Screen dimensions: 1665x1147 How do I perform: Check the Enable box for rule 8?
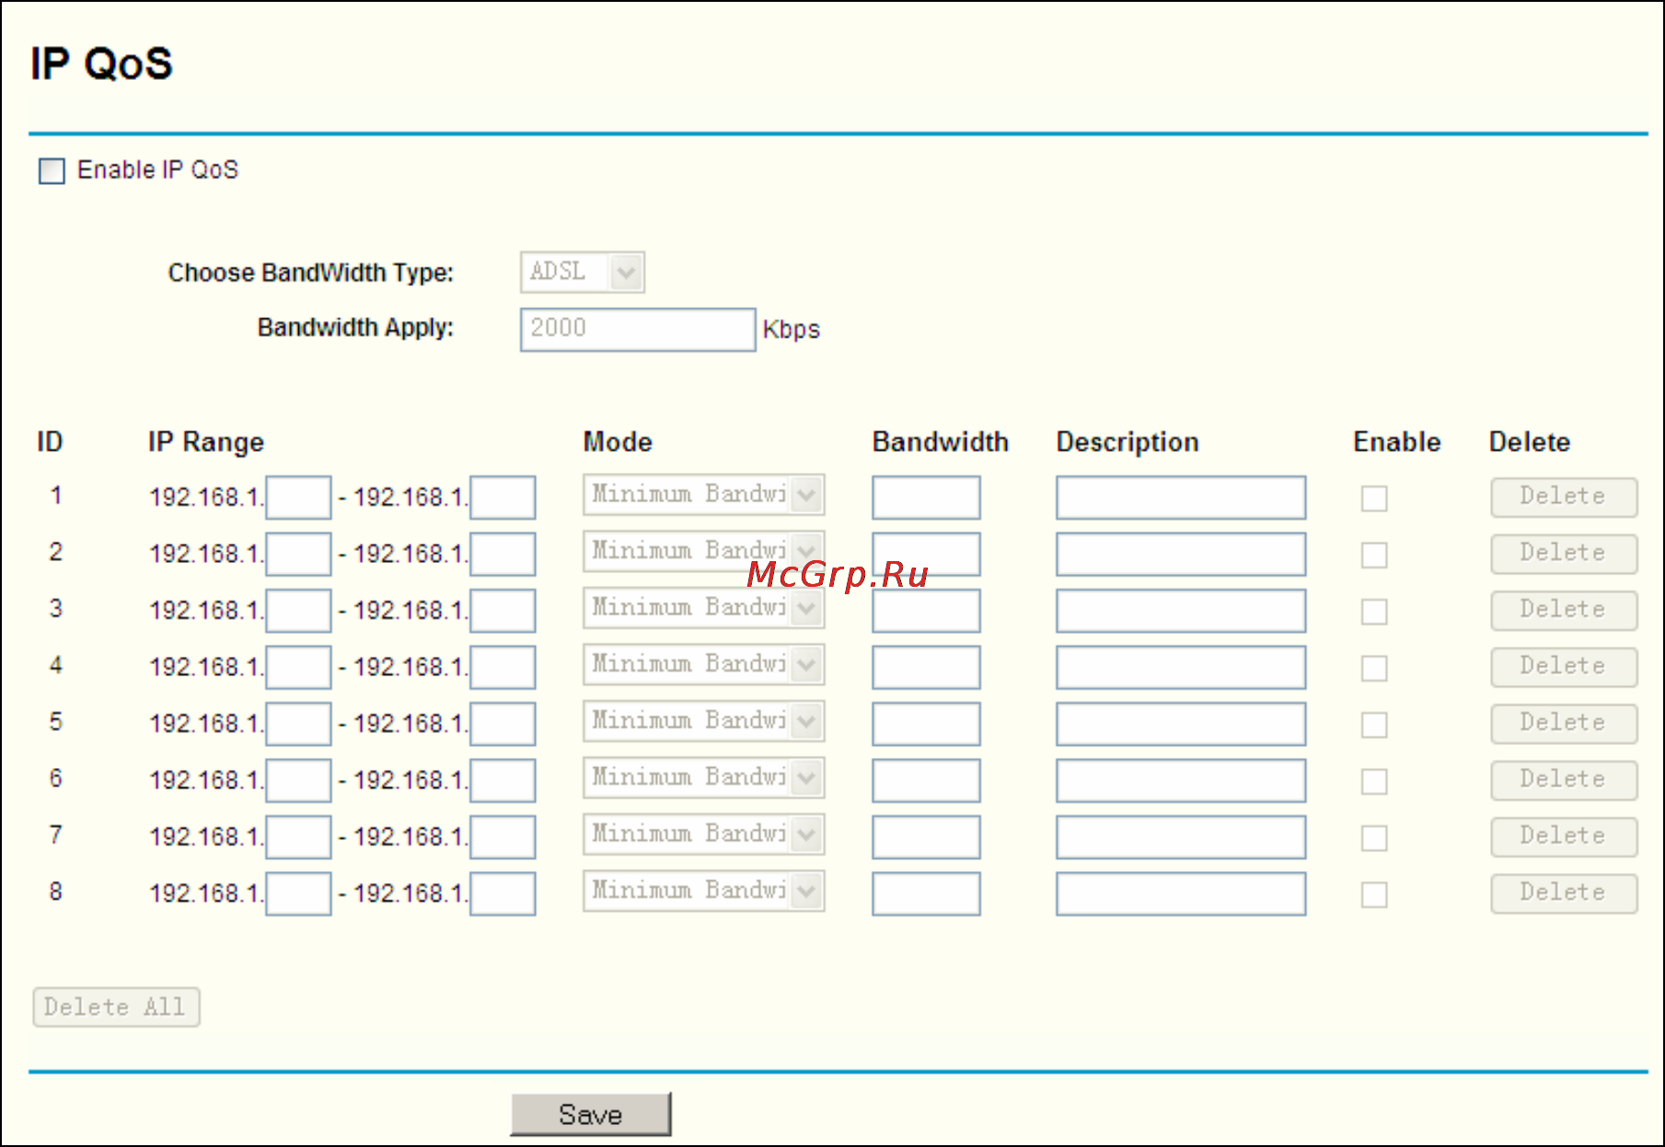pos(1374,895)
